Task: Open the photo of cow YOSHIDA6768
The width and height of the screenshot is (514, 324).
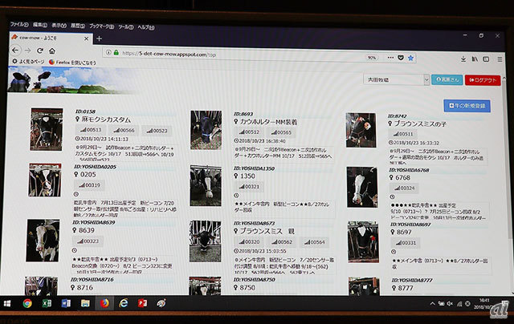Action: click(362, 187)
